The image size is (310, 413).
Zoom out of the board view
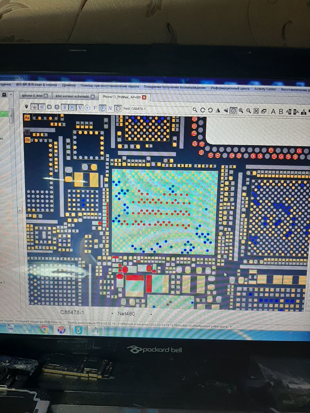(x=248, y=111)
